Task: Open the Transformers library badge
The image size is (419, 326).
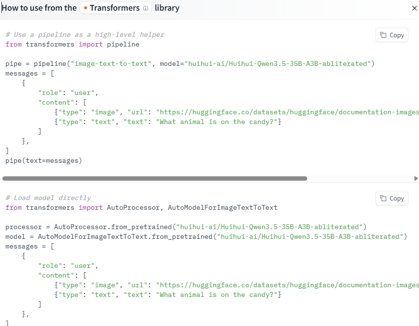Action: tap(116, 8)
